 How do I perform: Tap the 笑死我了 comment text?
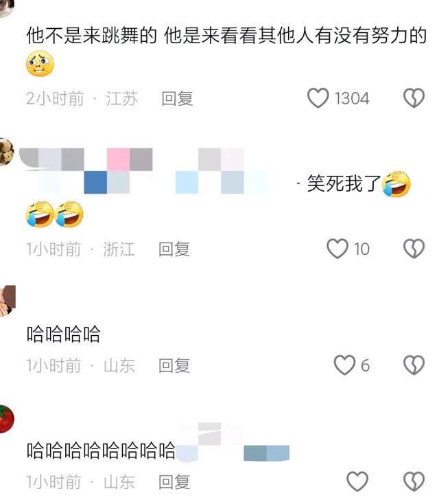(344, 183)
